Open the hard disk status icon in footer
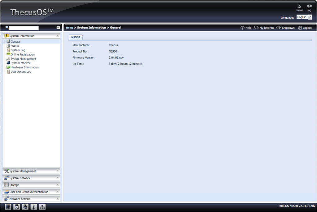Viewport: 317px width, 212px height. point(17,207)
